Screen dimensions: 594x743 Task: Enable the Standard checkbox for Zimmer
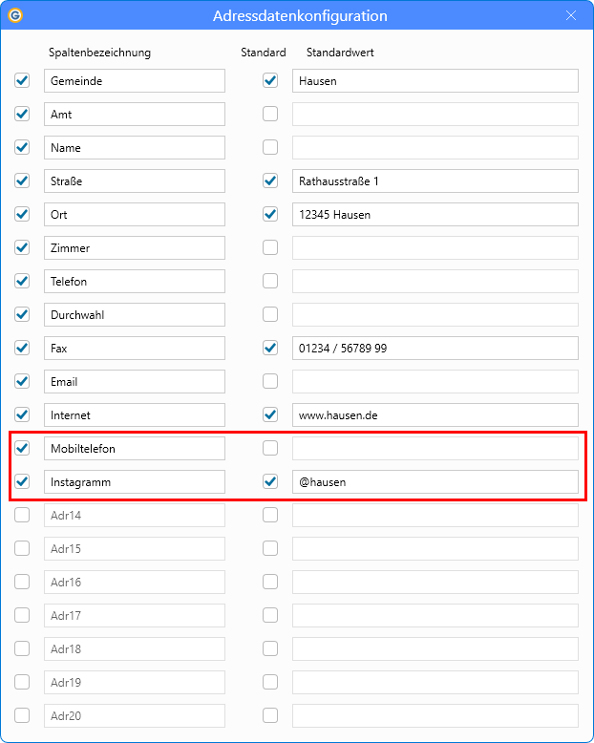coord(270,248)
